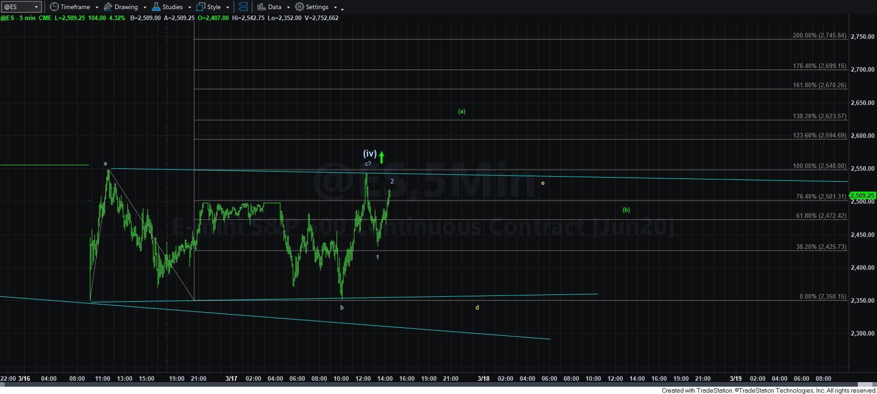Click the green 2,509.25 current price marker
The height and width of the screenshot is (394, 877).
[862, 195]
